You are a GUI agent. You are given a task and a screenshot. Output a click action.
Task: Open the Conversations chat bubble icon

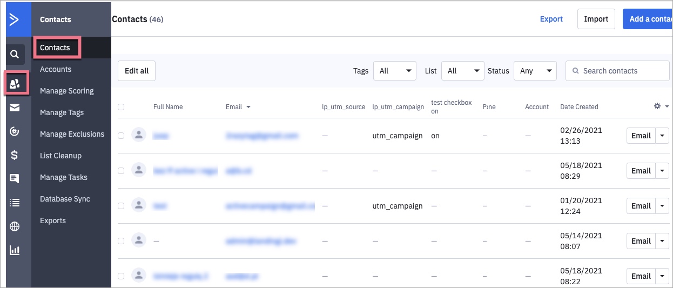[15, 179]
